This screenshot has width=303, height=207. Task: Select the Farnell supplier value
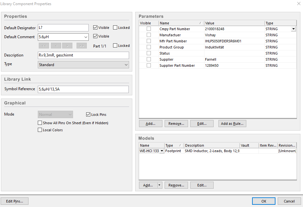(x=234, y=59)
